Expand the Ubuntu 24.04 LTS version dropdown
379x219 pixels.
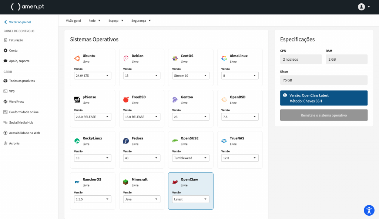coord(93,75)
